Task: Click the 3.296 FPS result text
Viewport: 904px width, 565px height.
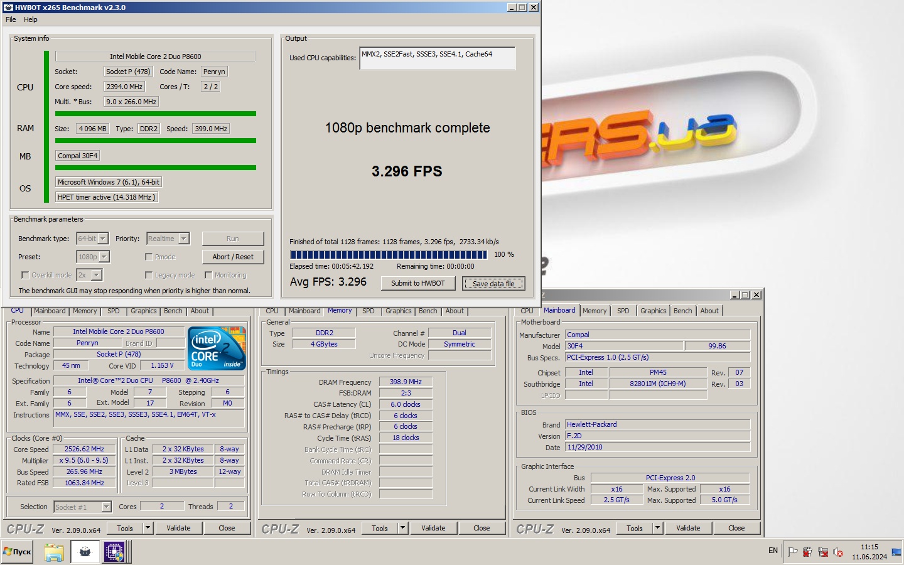Action: (x=407, y=171)
